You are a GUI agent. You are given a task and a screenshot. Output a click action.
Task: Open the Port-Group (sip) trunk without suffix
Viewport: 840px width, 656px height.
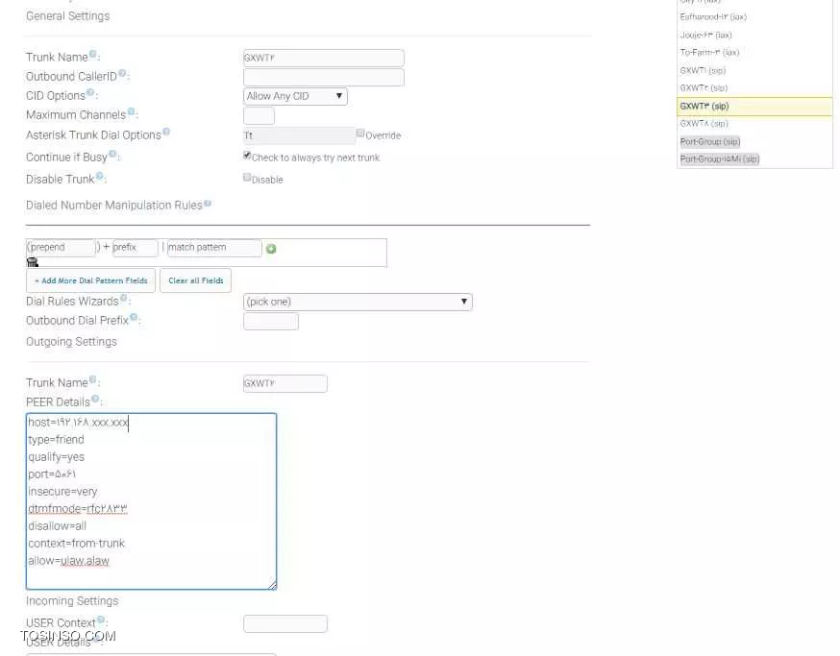pyautogui.click(x=710, y=142)
